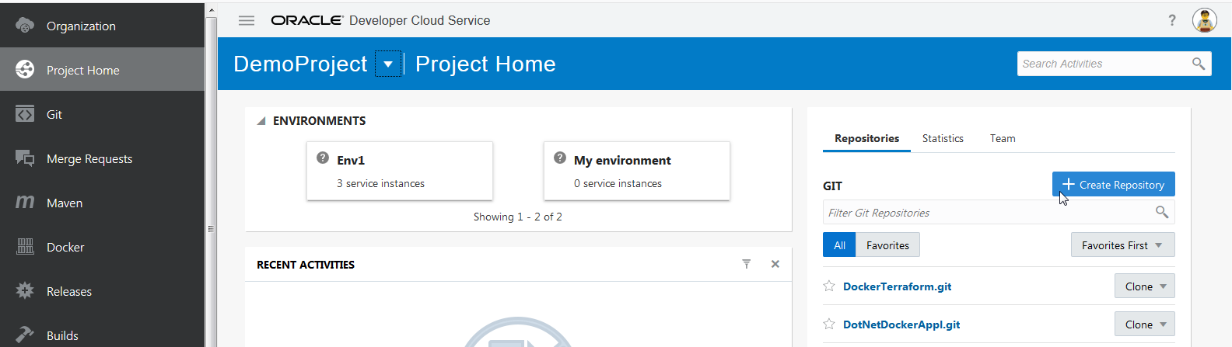Go to Merge Requests page
Viewport: 1232px width, 347px height.
pyautogui.click(x=89, y=158)
